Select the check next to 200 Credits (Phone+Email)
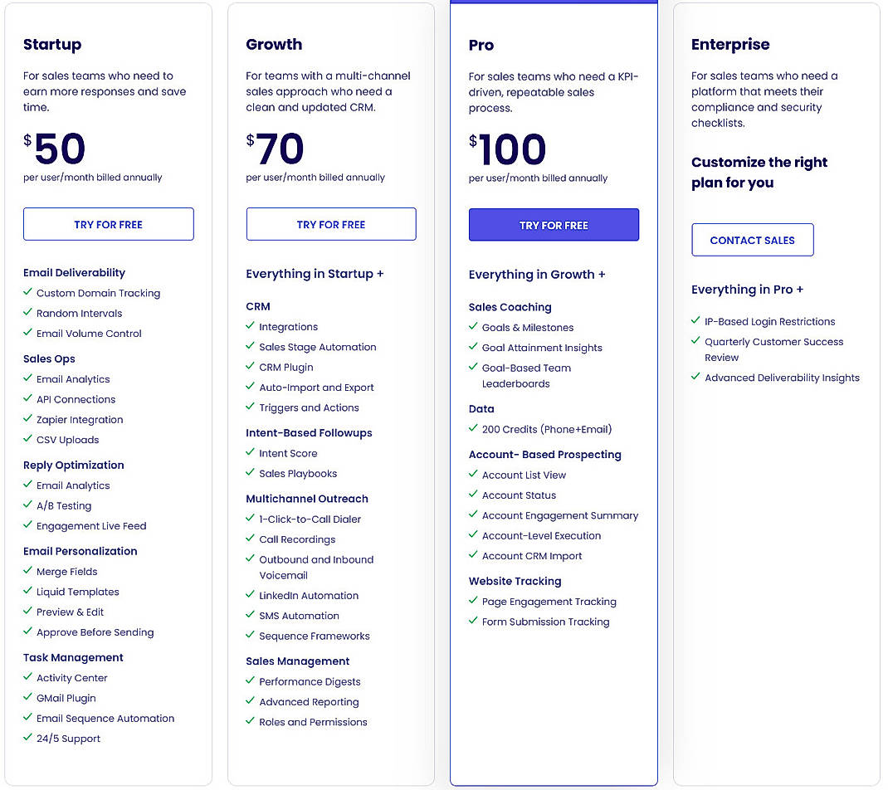The width and height of the screenshot is (888, 790). coord(472,429)
